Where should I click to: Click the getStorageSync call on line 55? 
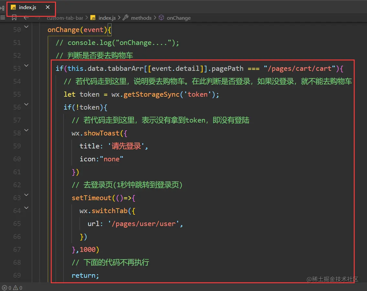[x=151, y=95]
